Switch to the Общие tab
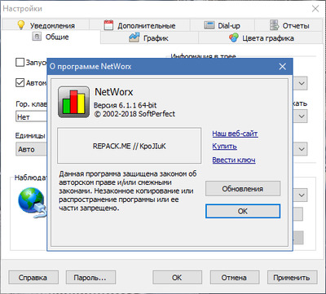The height and width of the screenshot is (294, 326). click(51, 37)
